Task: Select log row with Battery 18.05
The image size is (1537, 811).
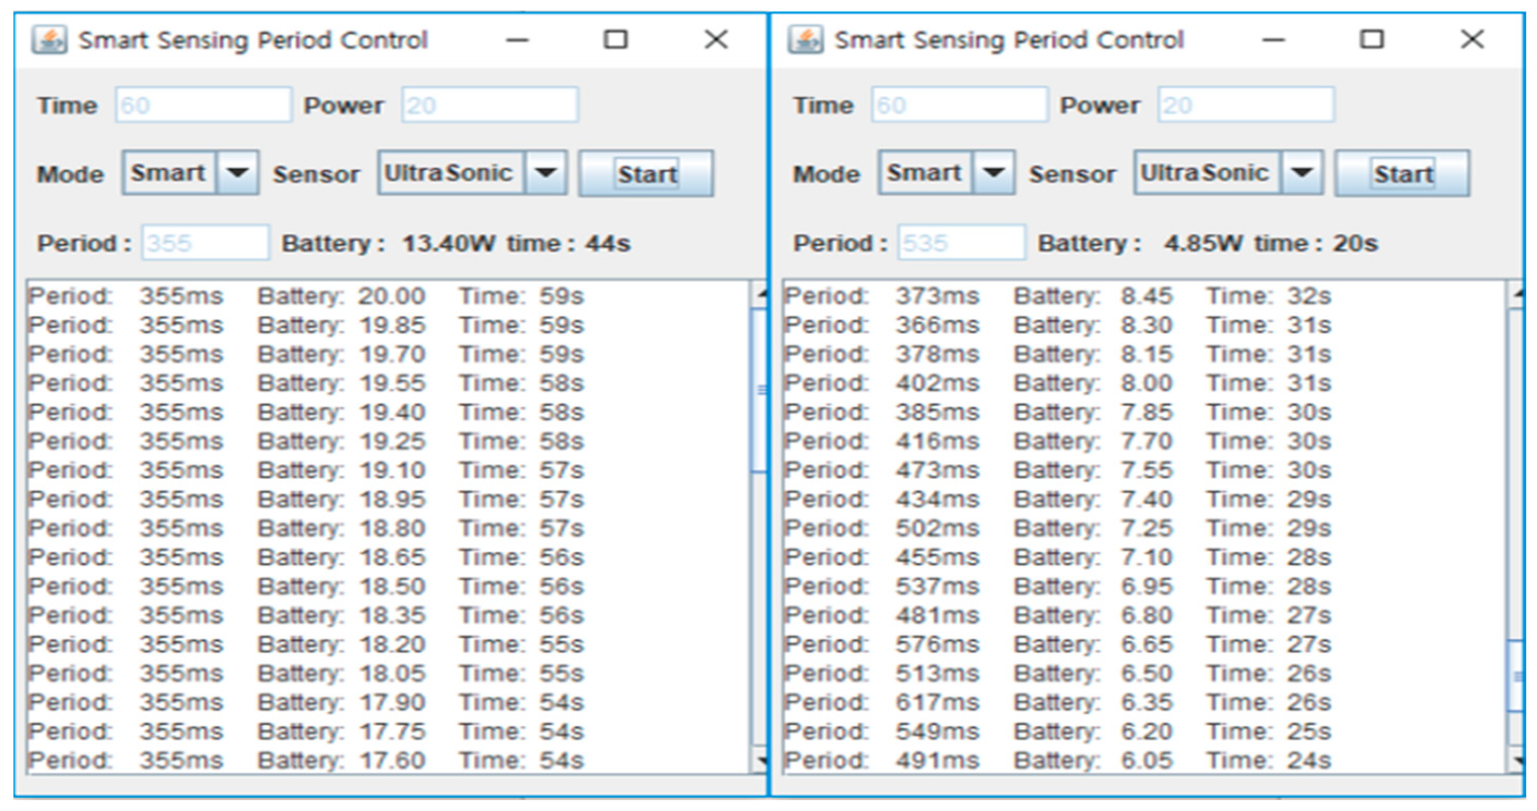Action: point(306,673)
